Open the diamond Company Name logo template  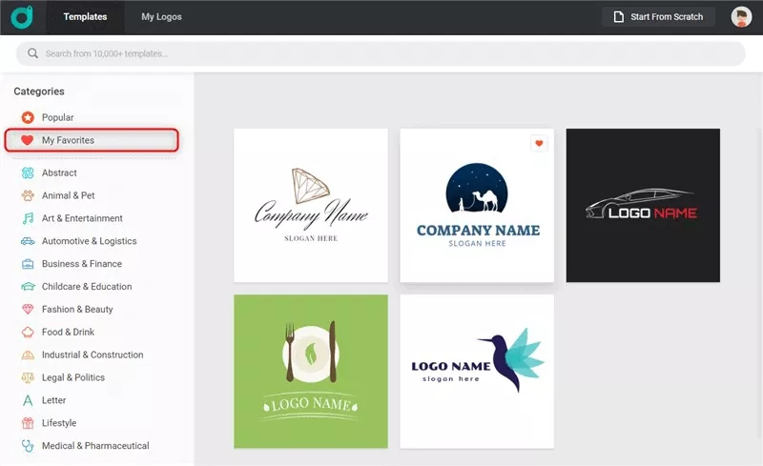click(x=311, y=205)
